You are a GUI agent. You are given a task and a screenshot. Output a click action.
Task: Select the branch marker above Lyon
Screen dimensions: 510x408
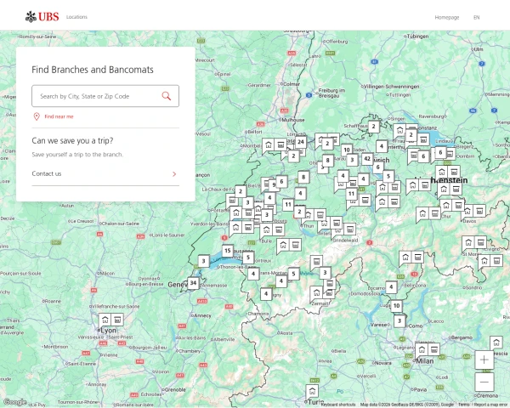tap(105, 320)
